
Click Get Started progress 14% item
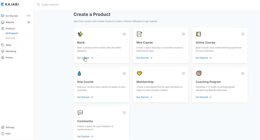[x=12, y=16]
